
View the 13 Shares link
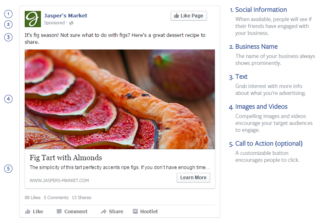[x=81, y=197]
